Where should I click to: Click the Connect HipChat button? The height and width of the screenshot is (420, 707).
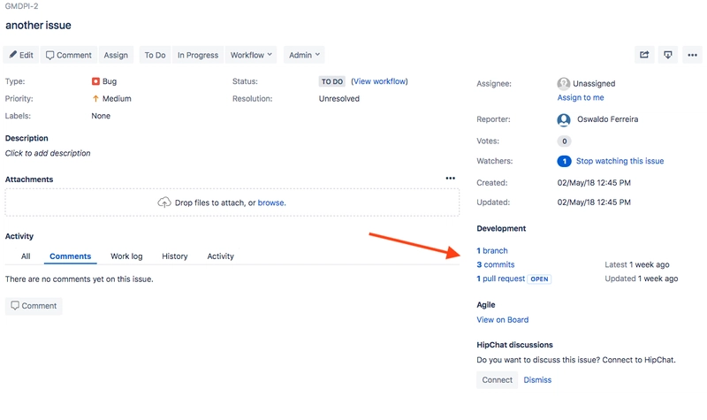click(497, 380)
